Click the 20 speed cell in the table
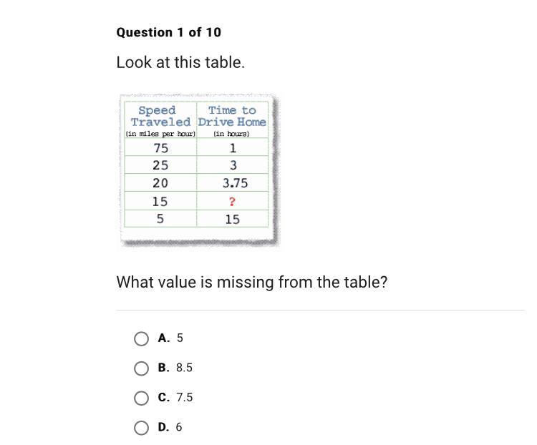Viewport: 537px width, 445px height. coord(160,183)
